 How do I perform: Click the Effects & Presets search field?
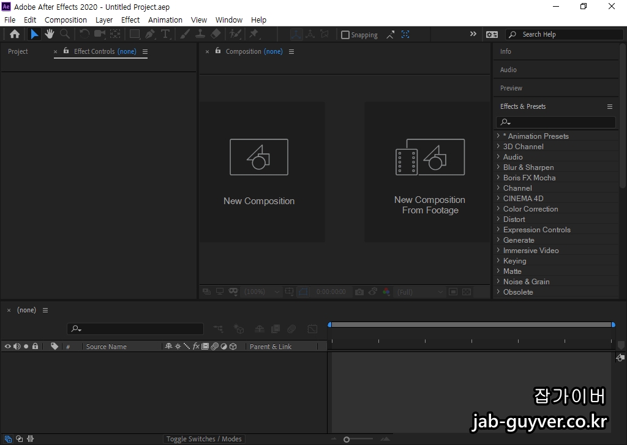click(x=556, y=122)
